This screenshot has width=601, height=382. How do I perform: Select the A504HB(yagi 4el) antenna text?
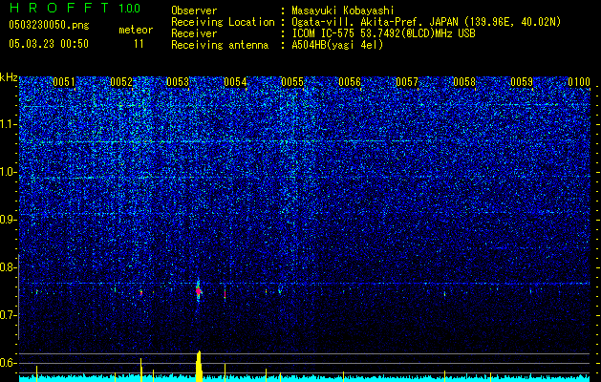pyautogui.click(x=337, y=45)
